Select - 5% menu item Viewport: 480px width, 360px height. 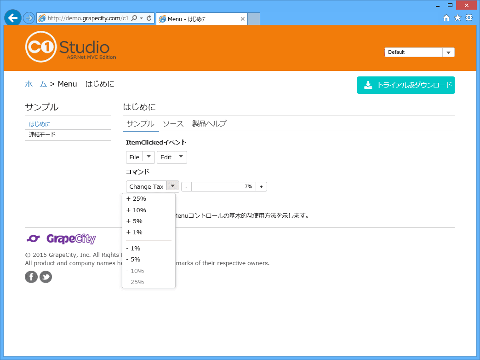click(149, 260)
